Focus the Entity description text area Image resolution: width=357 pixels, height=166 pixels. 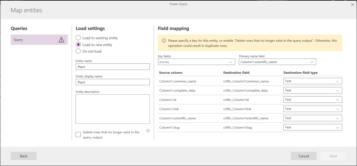click(112, 109)
